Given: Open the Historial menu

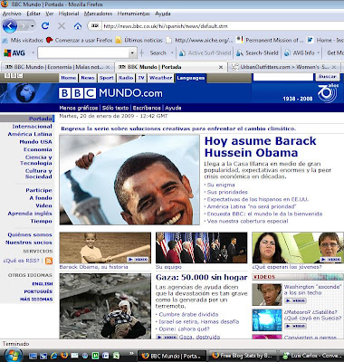Looking at the screenshot, I should point(69,14).
